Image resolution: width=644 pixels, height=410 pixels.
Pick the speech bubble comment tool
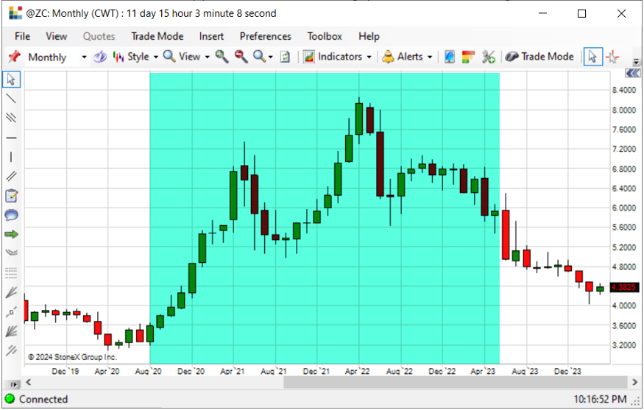pos(11,215)
